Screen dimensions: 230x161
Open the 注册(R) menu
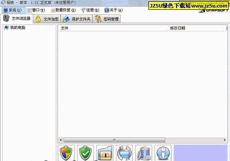[90, 10]
